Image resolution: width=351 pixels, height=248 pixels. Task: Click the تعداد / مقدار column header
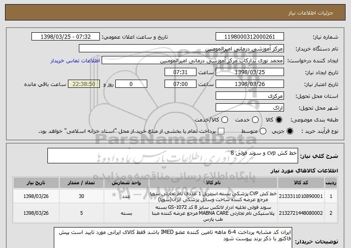(81, 183)
